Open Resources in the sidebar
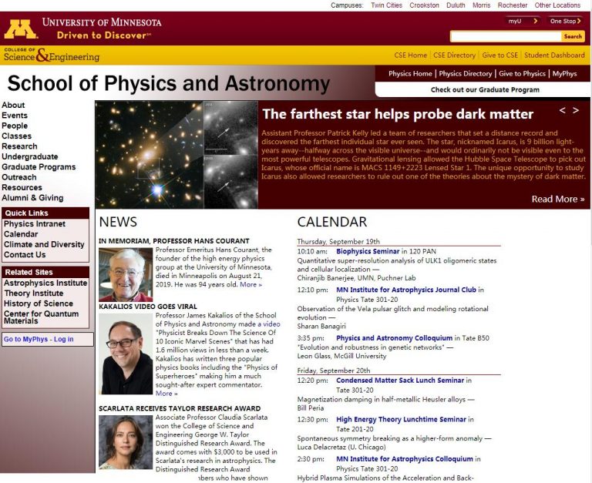Screen dimensions: 592x483 point(22,187)
